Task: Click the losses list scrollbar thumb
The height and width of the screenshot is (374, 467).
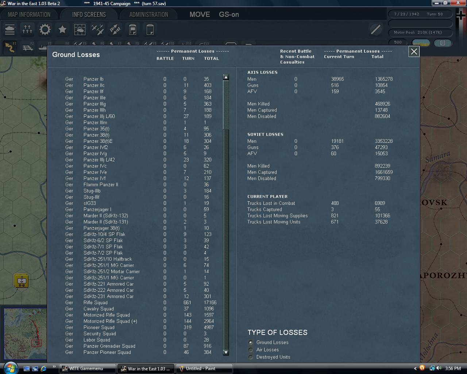Action: click(x=226, y=105)
